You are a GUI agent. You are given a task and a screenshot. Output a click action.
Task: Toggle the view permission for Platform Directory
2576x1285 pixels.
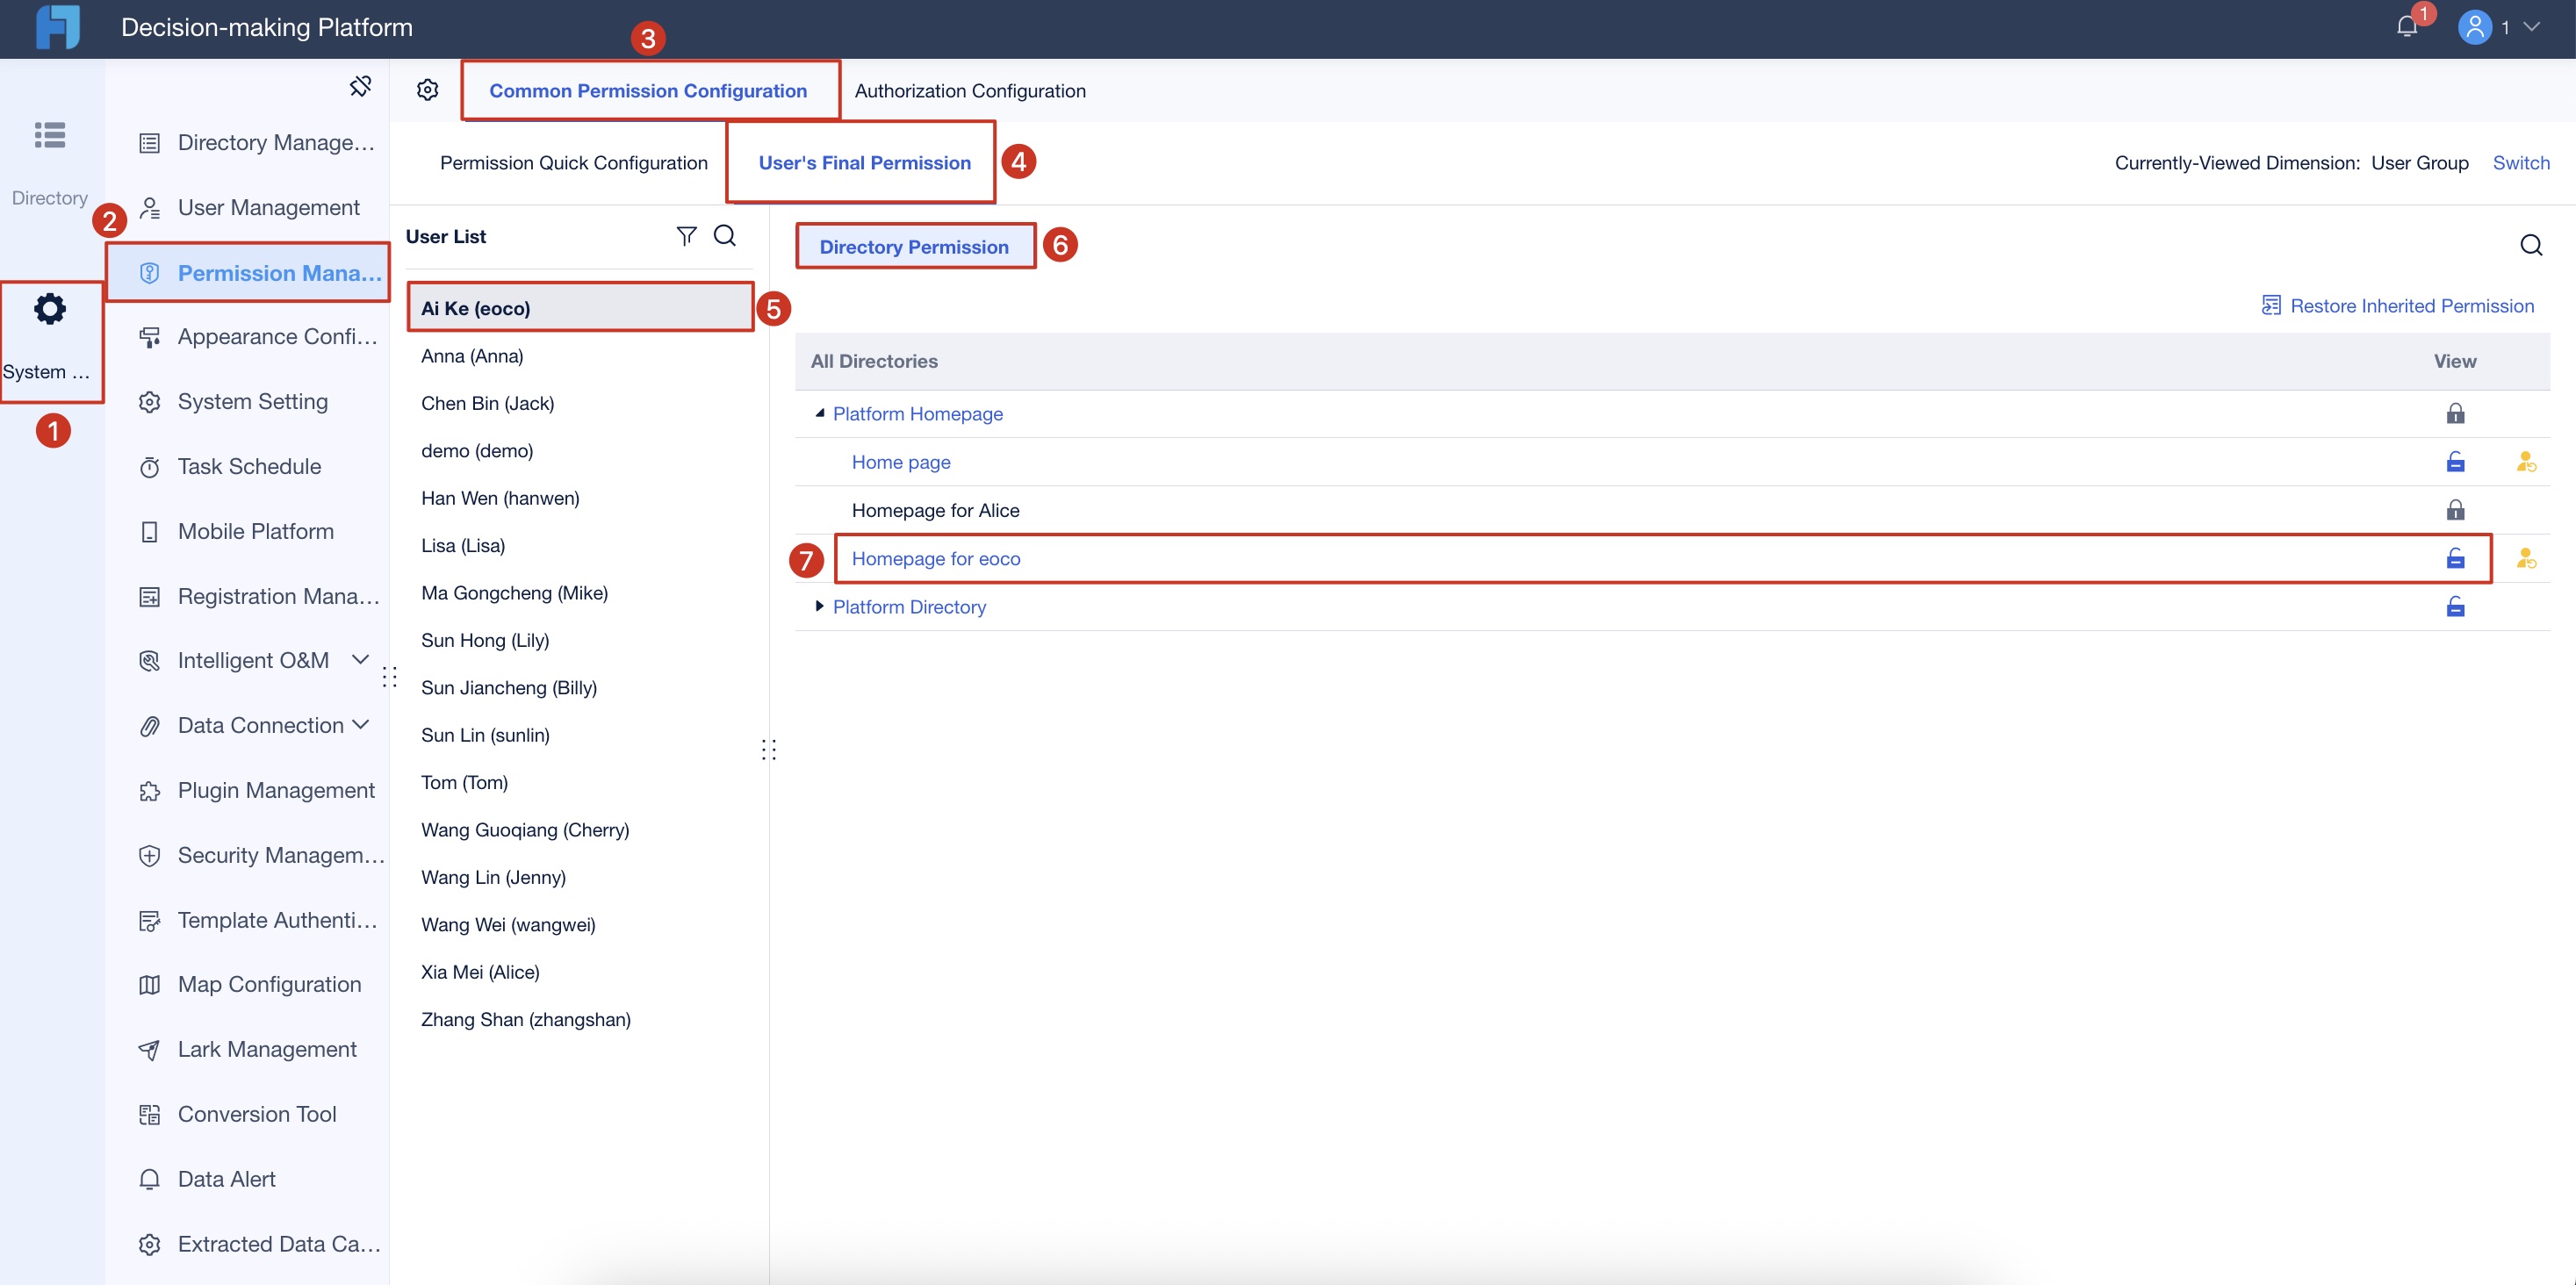point(2455,607)
